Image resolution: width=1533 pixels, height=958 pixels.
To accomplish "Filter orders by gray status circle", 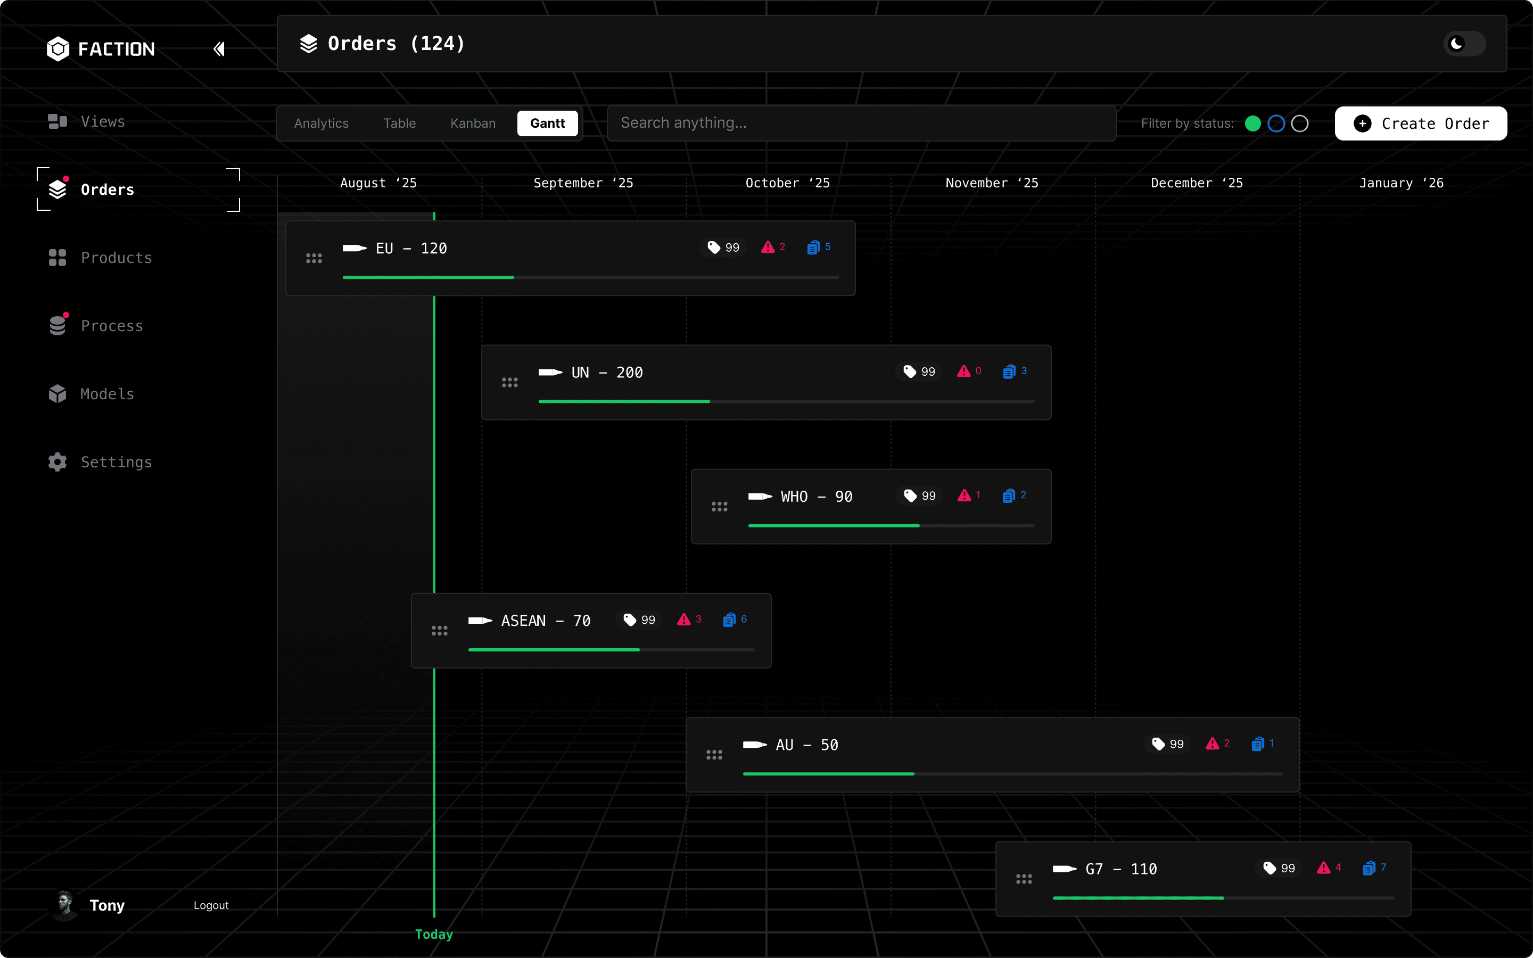I will (x=1299, y=123).
